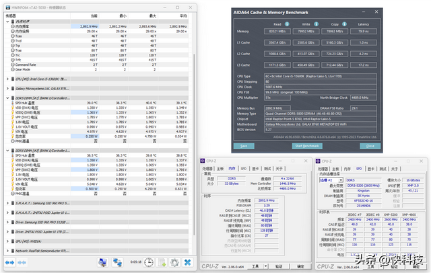Switch to the SPD tab in left CPU-Z window

click(x=243, y=169)
